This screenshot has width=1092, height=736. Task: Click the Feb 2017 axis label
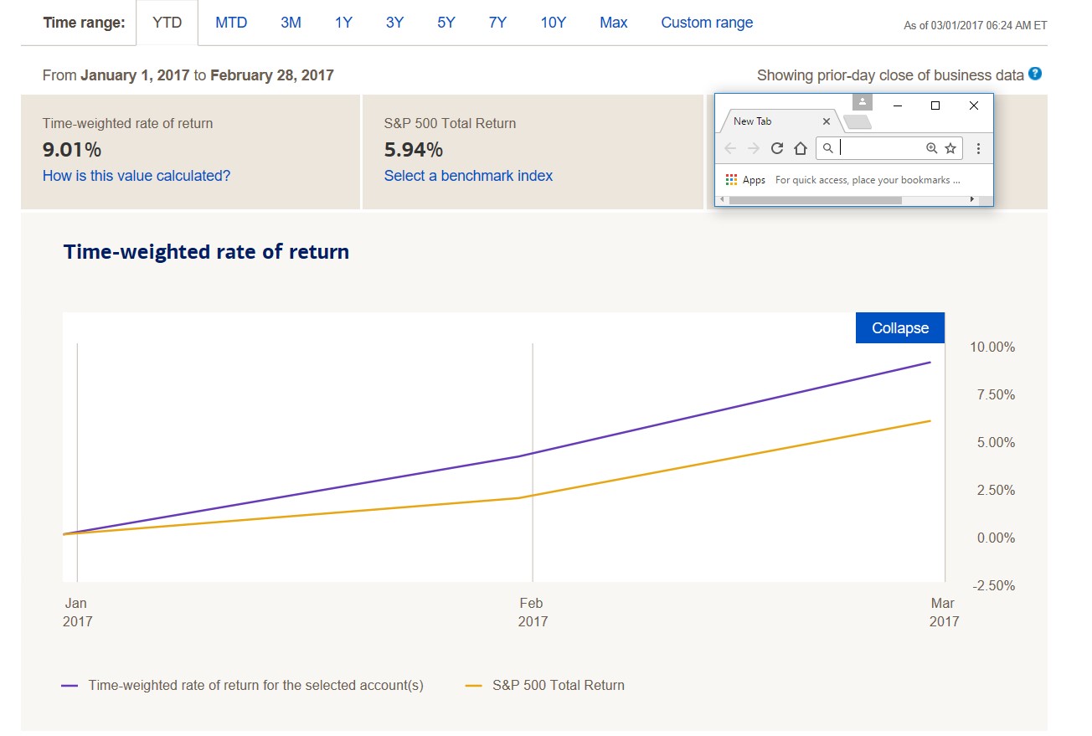tap(533, 612)
